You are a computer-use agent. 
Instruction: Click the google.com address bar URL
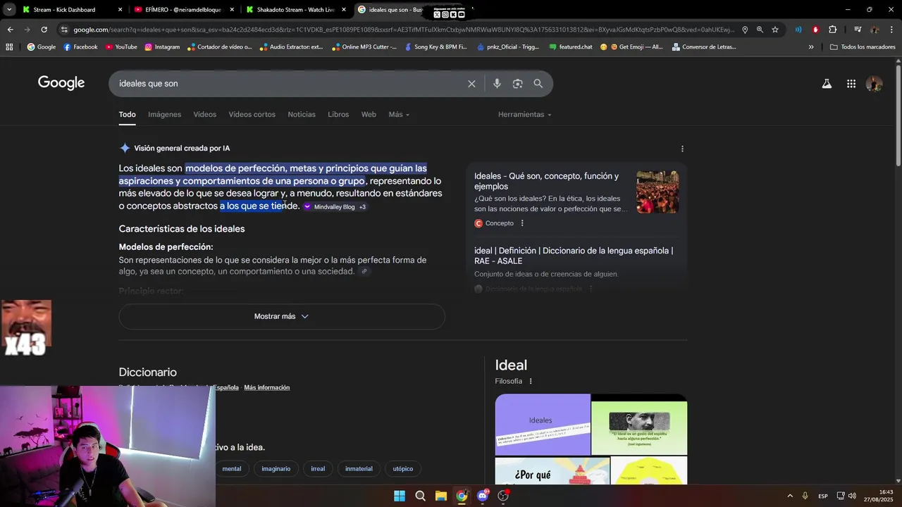coord(403,30)
